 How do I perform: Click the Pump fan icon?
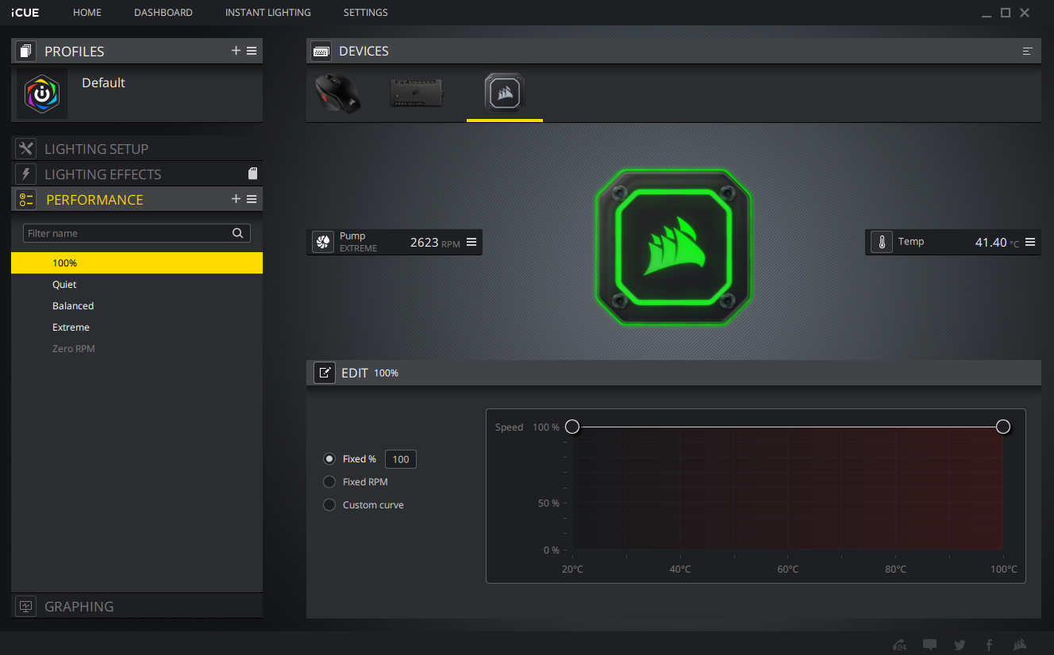[x=323, y=242]
